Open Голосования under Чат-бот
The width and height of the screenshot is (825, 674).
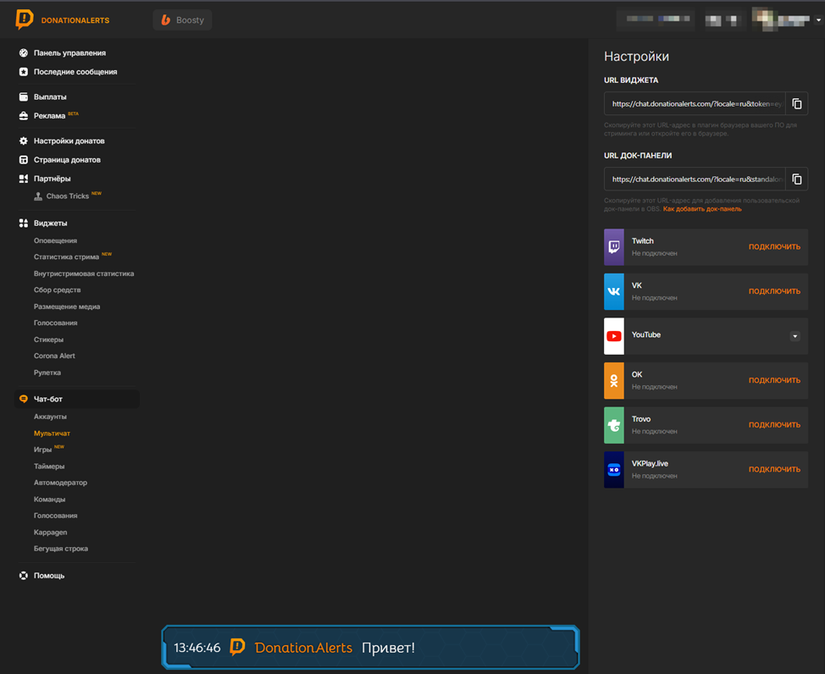(55, 516)
